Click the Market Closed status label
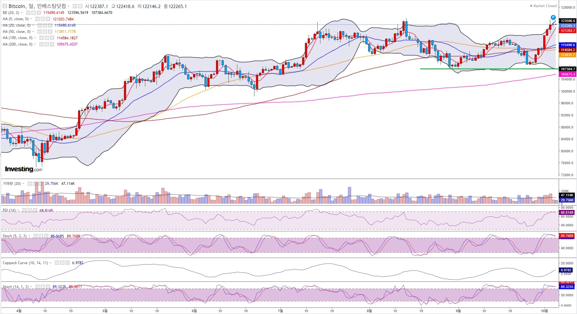This screenshot has width=577, height=314. tap(544, 6)
